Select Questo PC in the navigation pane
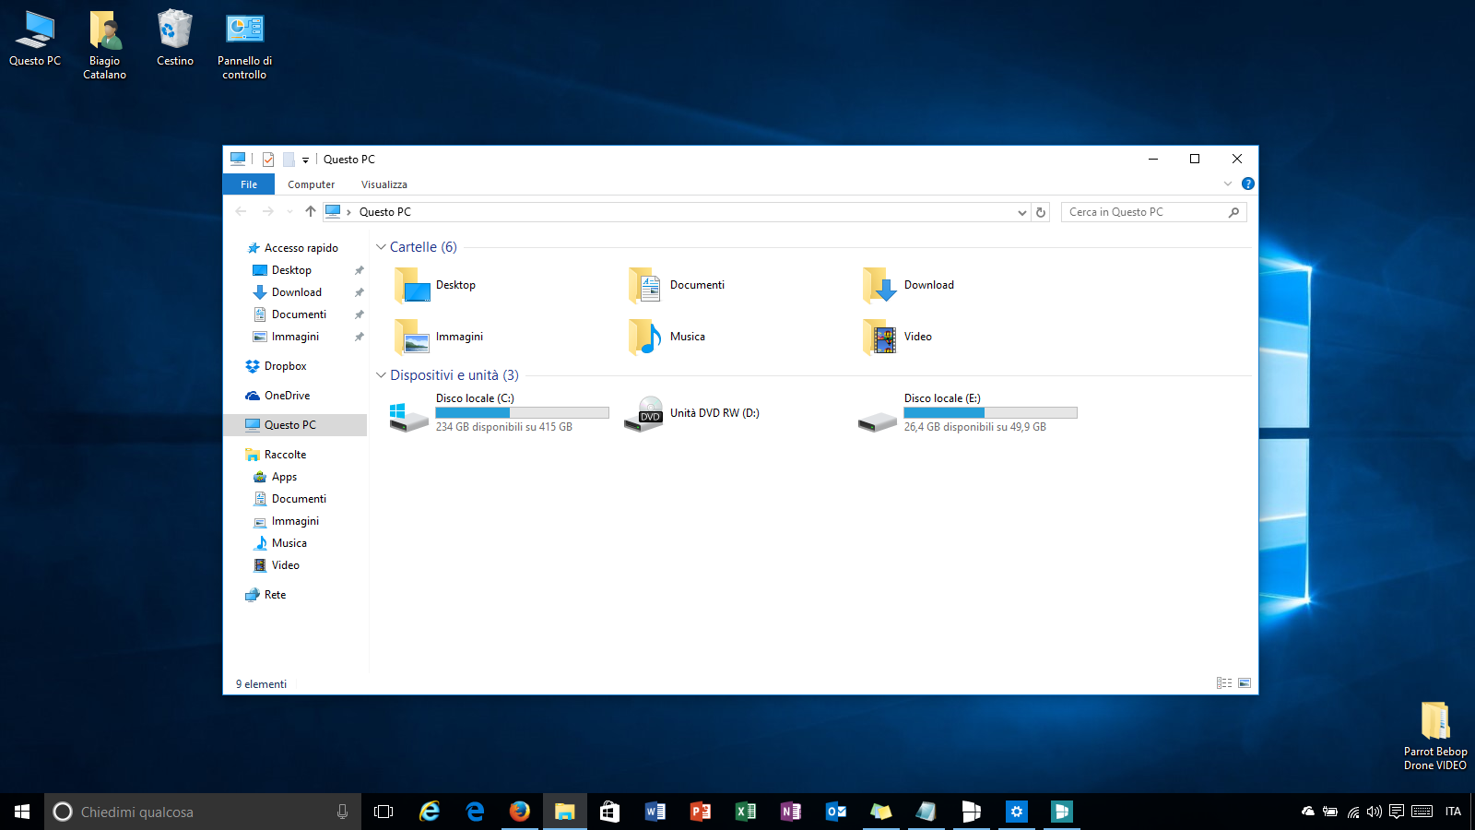The width and height of the screenshot is (1475, 830). [295, 425]
